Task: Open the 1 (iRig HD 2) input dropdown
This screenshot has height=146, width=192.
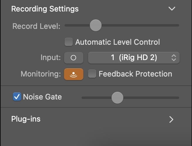Action: pos(134,58)
